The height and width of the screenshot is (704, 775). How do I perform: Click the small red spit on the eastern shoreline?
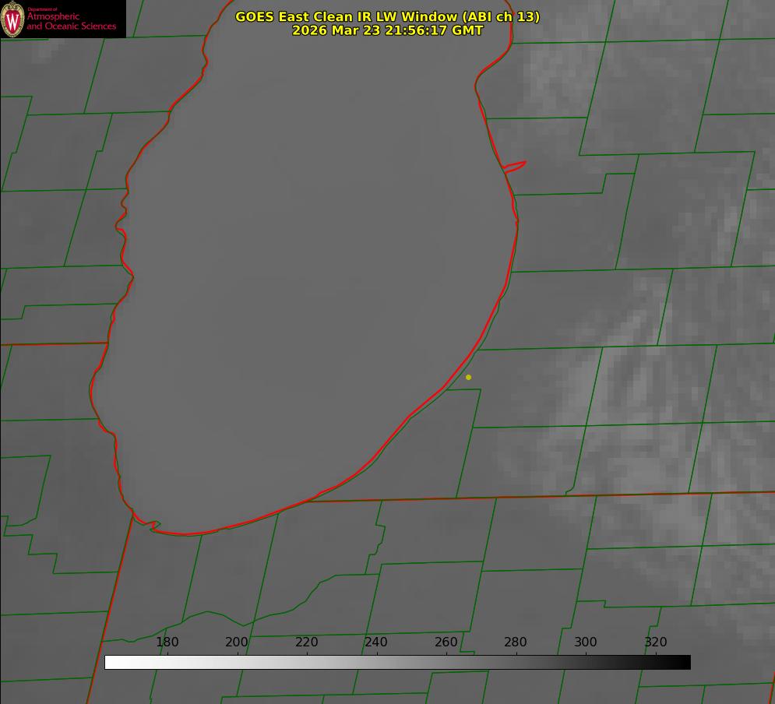click(516, 165)
